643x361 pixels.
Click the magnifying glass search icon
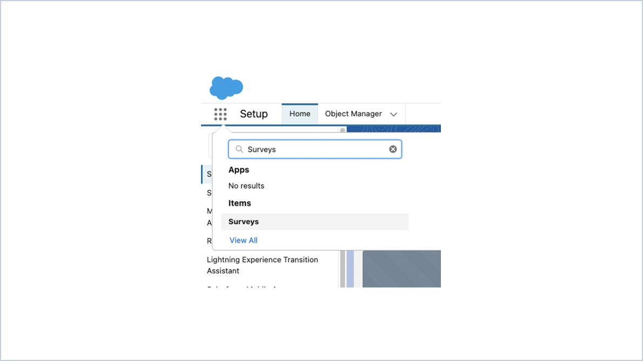coord(239,149)
